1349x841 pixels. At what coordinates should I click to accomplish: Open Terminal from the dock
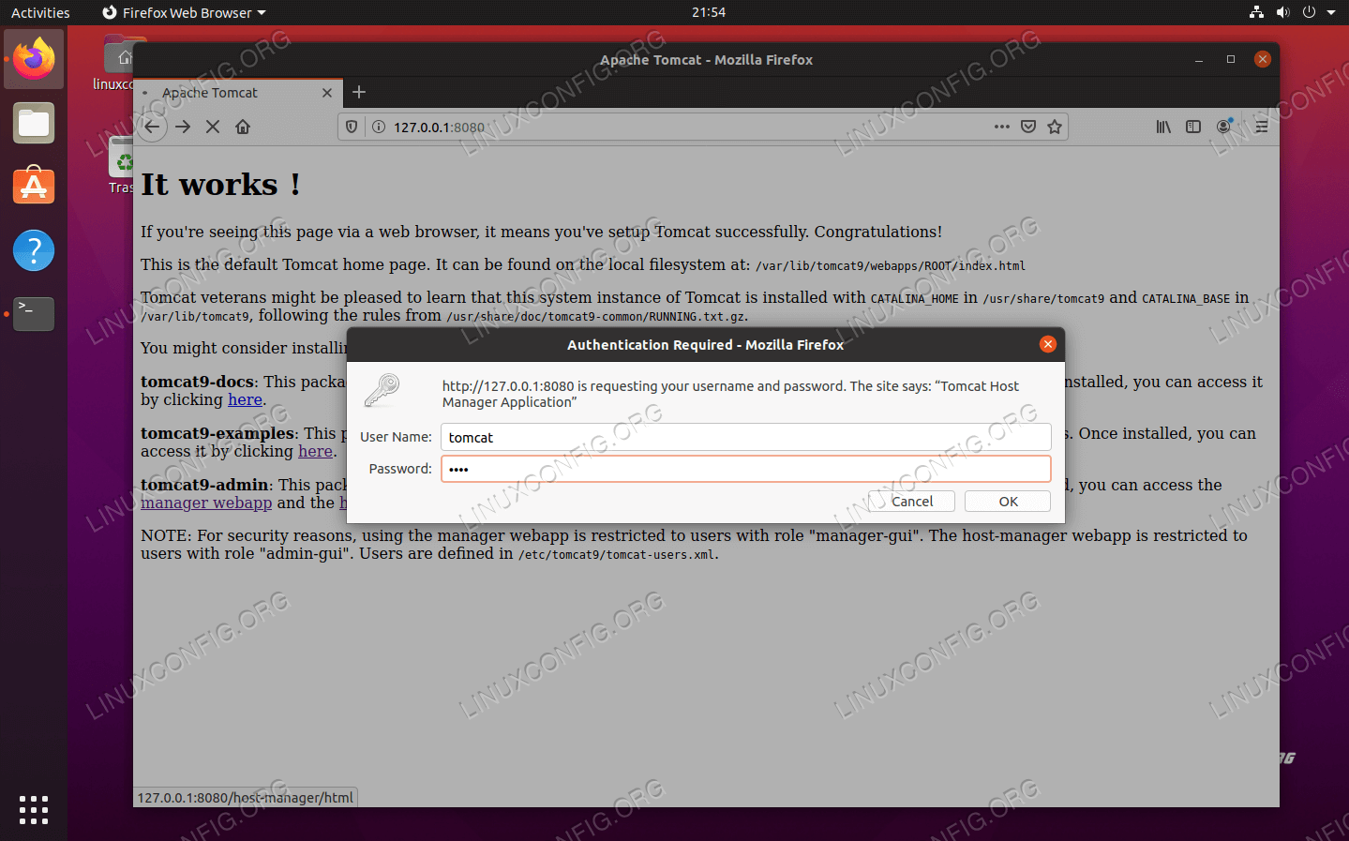click(x=34, y=314)
